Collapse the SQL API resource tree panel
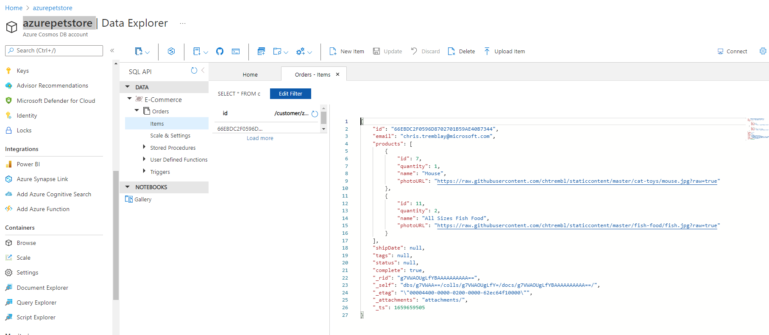The height and width of the screenshot is (335, 769). point(203,70)
